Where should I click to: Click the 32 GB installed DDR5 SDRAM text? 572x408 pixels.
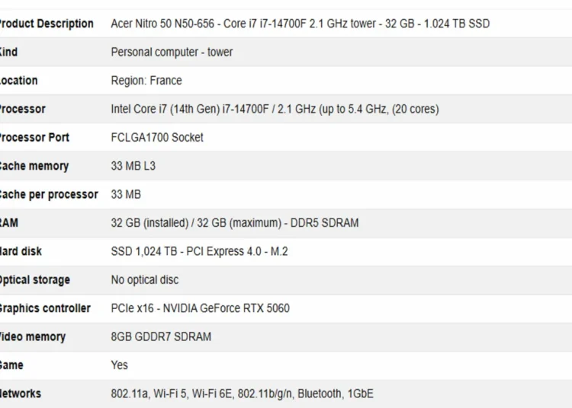(235, 223)
